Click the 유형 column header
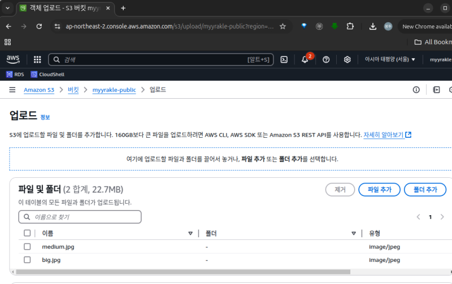The image size is (452, 284). [375, 233]
